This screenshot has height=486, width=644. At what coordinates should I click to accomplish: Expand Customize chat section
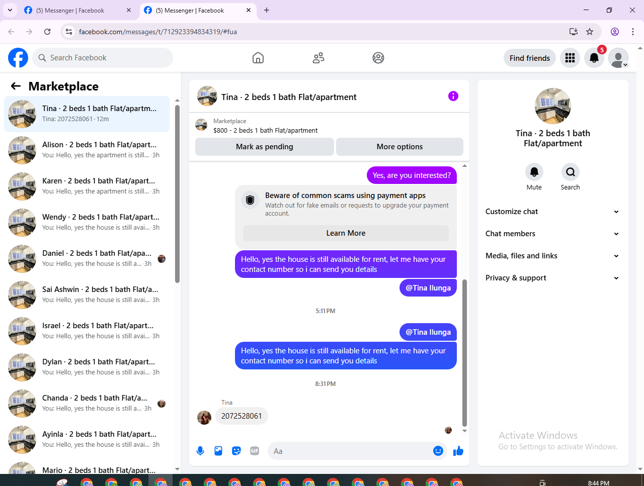[x=552, y=212]
